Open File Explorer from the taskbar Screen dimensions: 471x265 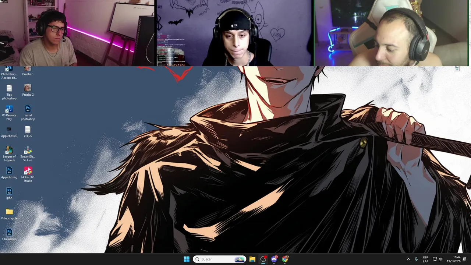coord(252,259)
